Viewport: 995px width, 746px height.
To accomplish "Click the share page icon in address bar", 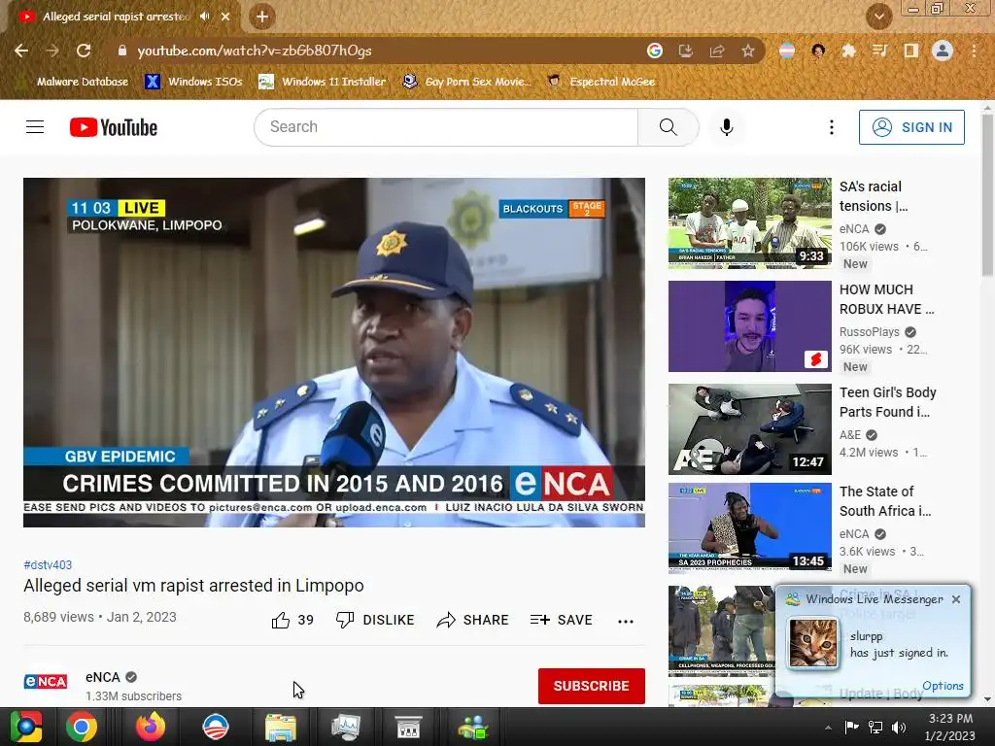I will point(717,51).
